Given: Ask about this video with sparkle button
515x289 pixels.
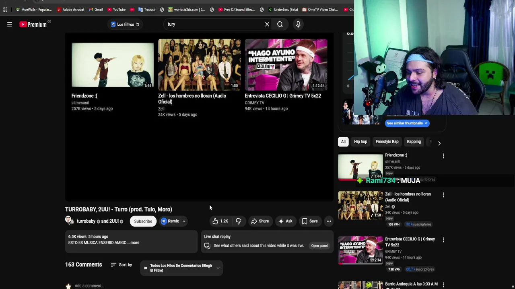Looking at the screenshot, I should tap(285, 221).
